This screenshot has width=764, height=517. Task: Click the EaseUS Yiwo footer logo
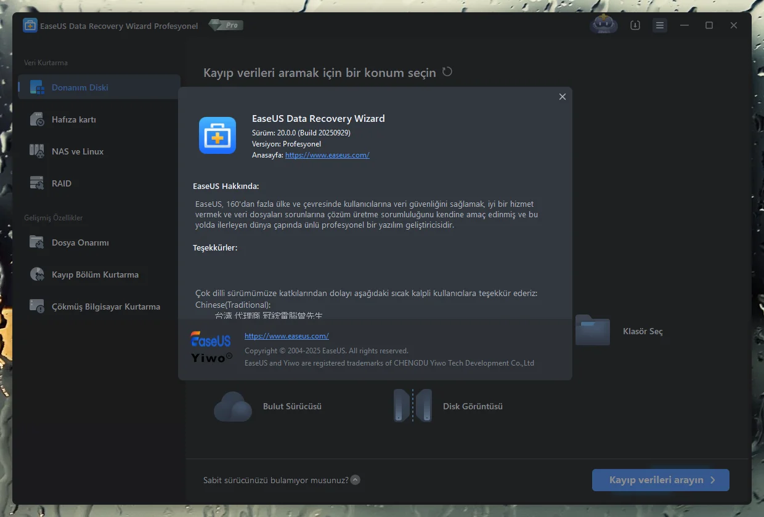211,347
